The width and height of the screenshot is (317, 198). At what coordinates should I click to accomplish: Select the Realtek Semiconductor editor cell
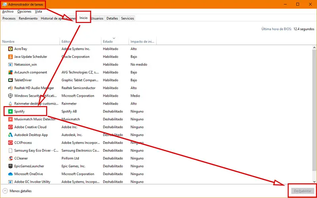click(x=78, y=88)
